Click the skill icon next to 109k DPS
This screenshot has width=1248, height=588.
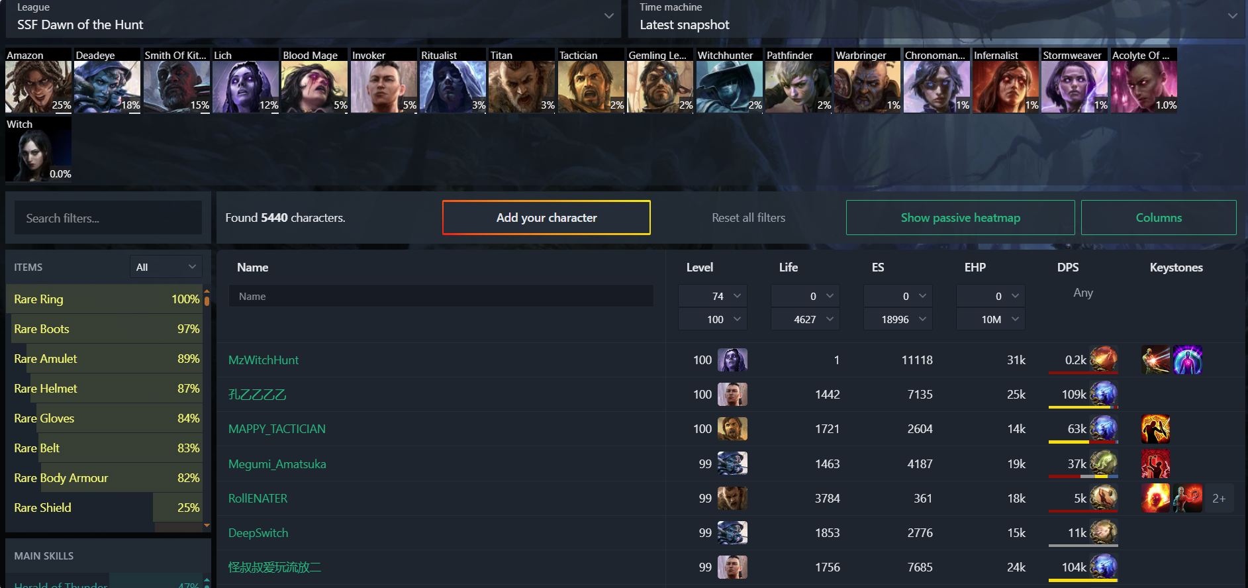point(1103,394)
